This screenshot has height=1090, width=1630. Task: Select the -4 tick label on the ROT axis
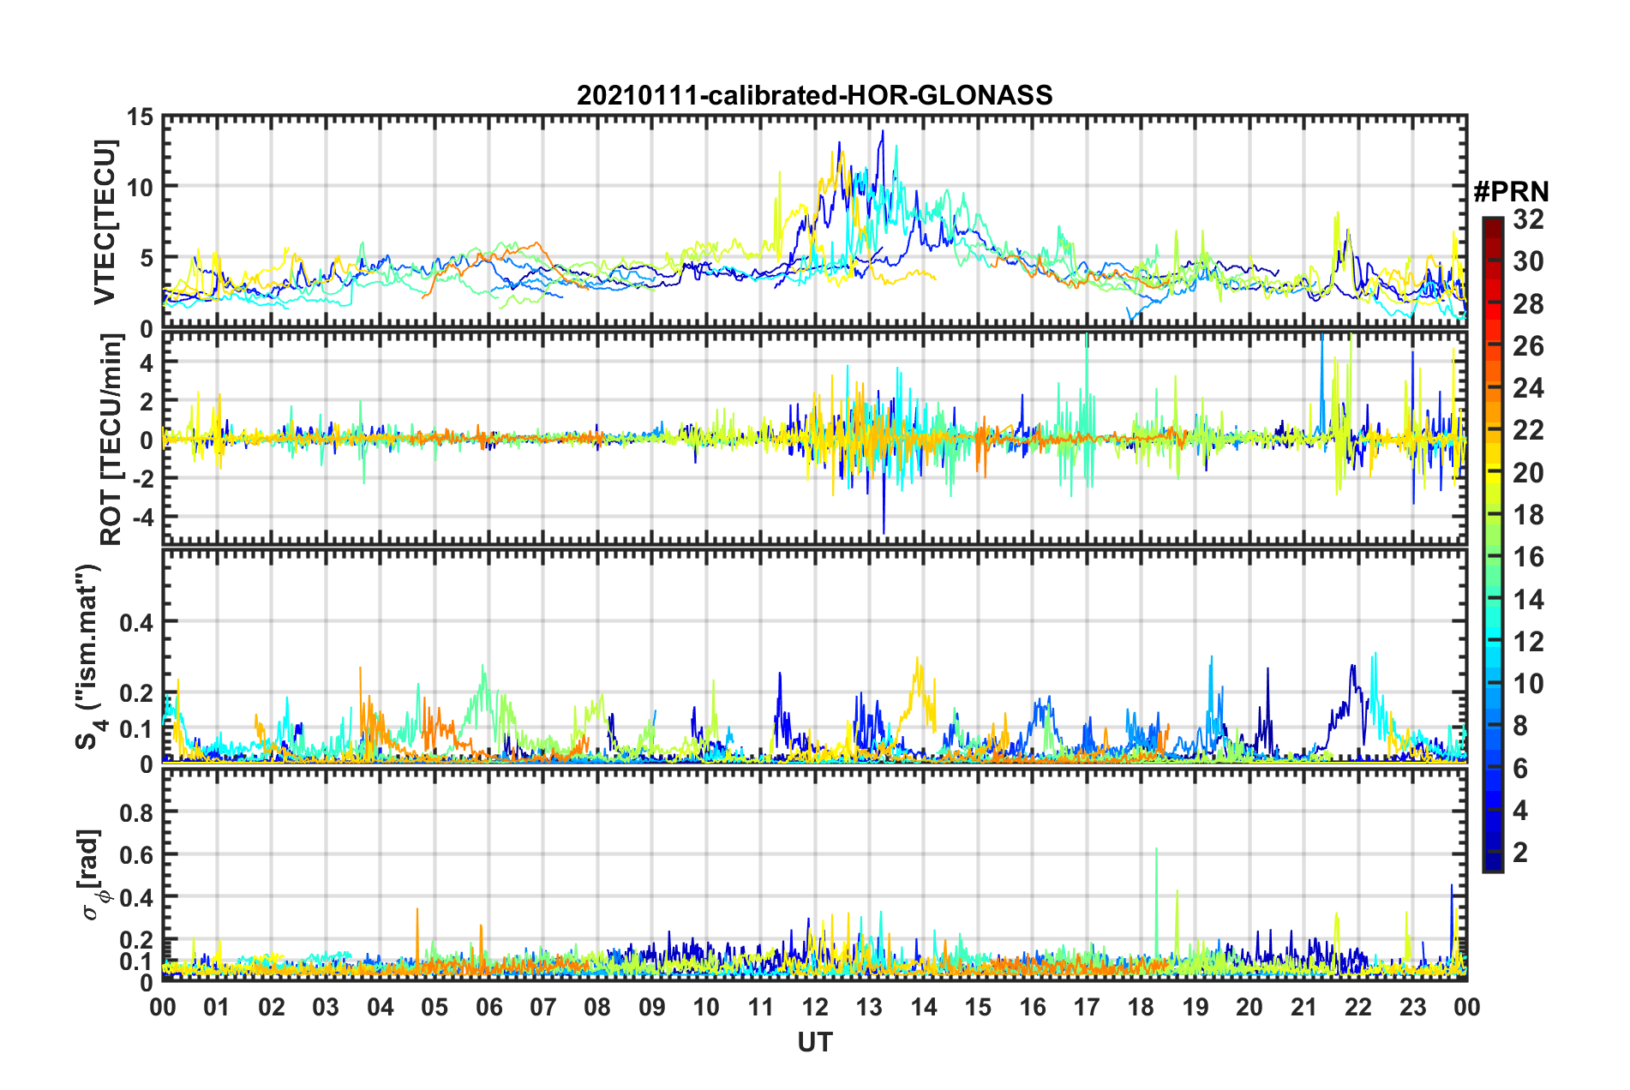[141, 518]
